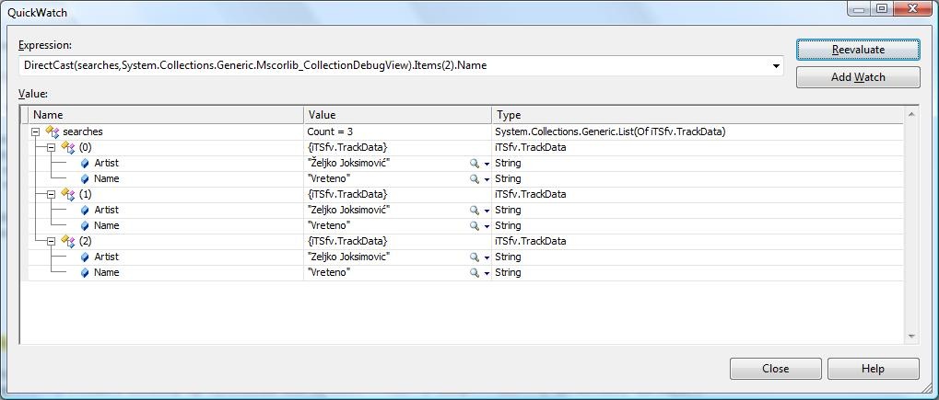The image size is (939, 400).
Task: Click the scroll down arrow of value grid
Action: point(911,337)
